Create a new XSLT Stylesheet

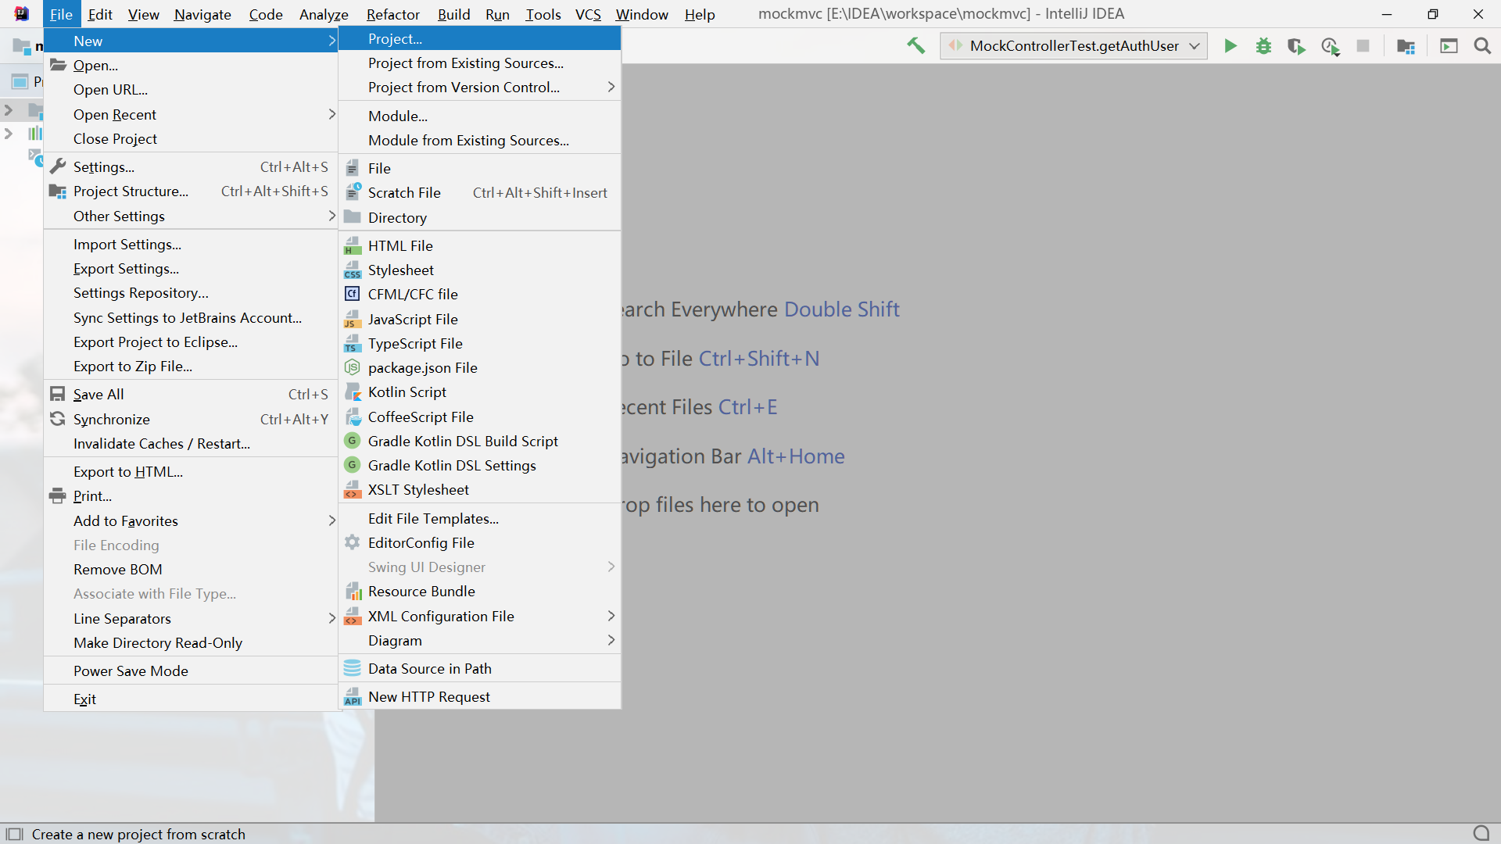(x=480, y=489)
